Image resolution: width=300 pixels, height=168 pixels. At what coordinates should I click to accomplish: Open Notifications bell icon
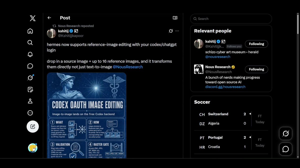(x=30, y=54)
